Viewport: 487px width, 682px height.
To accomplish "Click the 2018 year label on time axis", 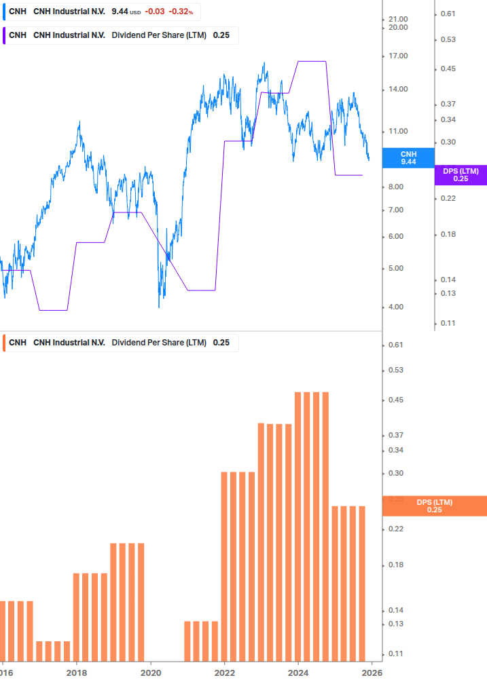I will click(77, 673).
